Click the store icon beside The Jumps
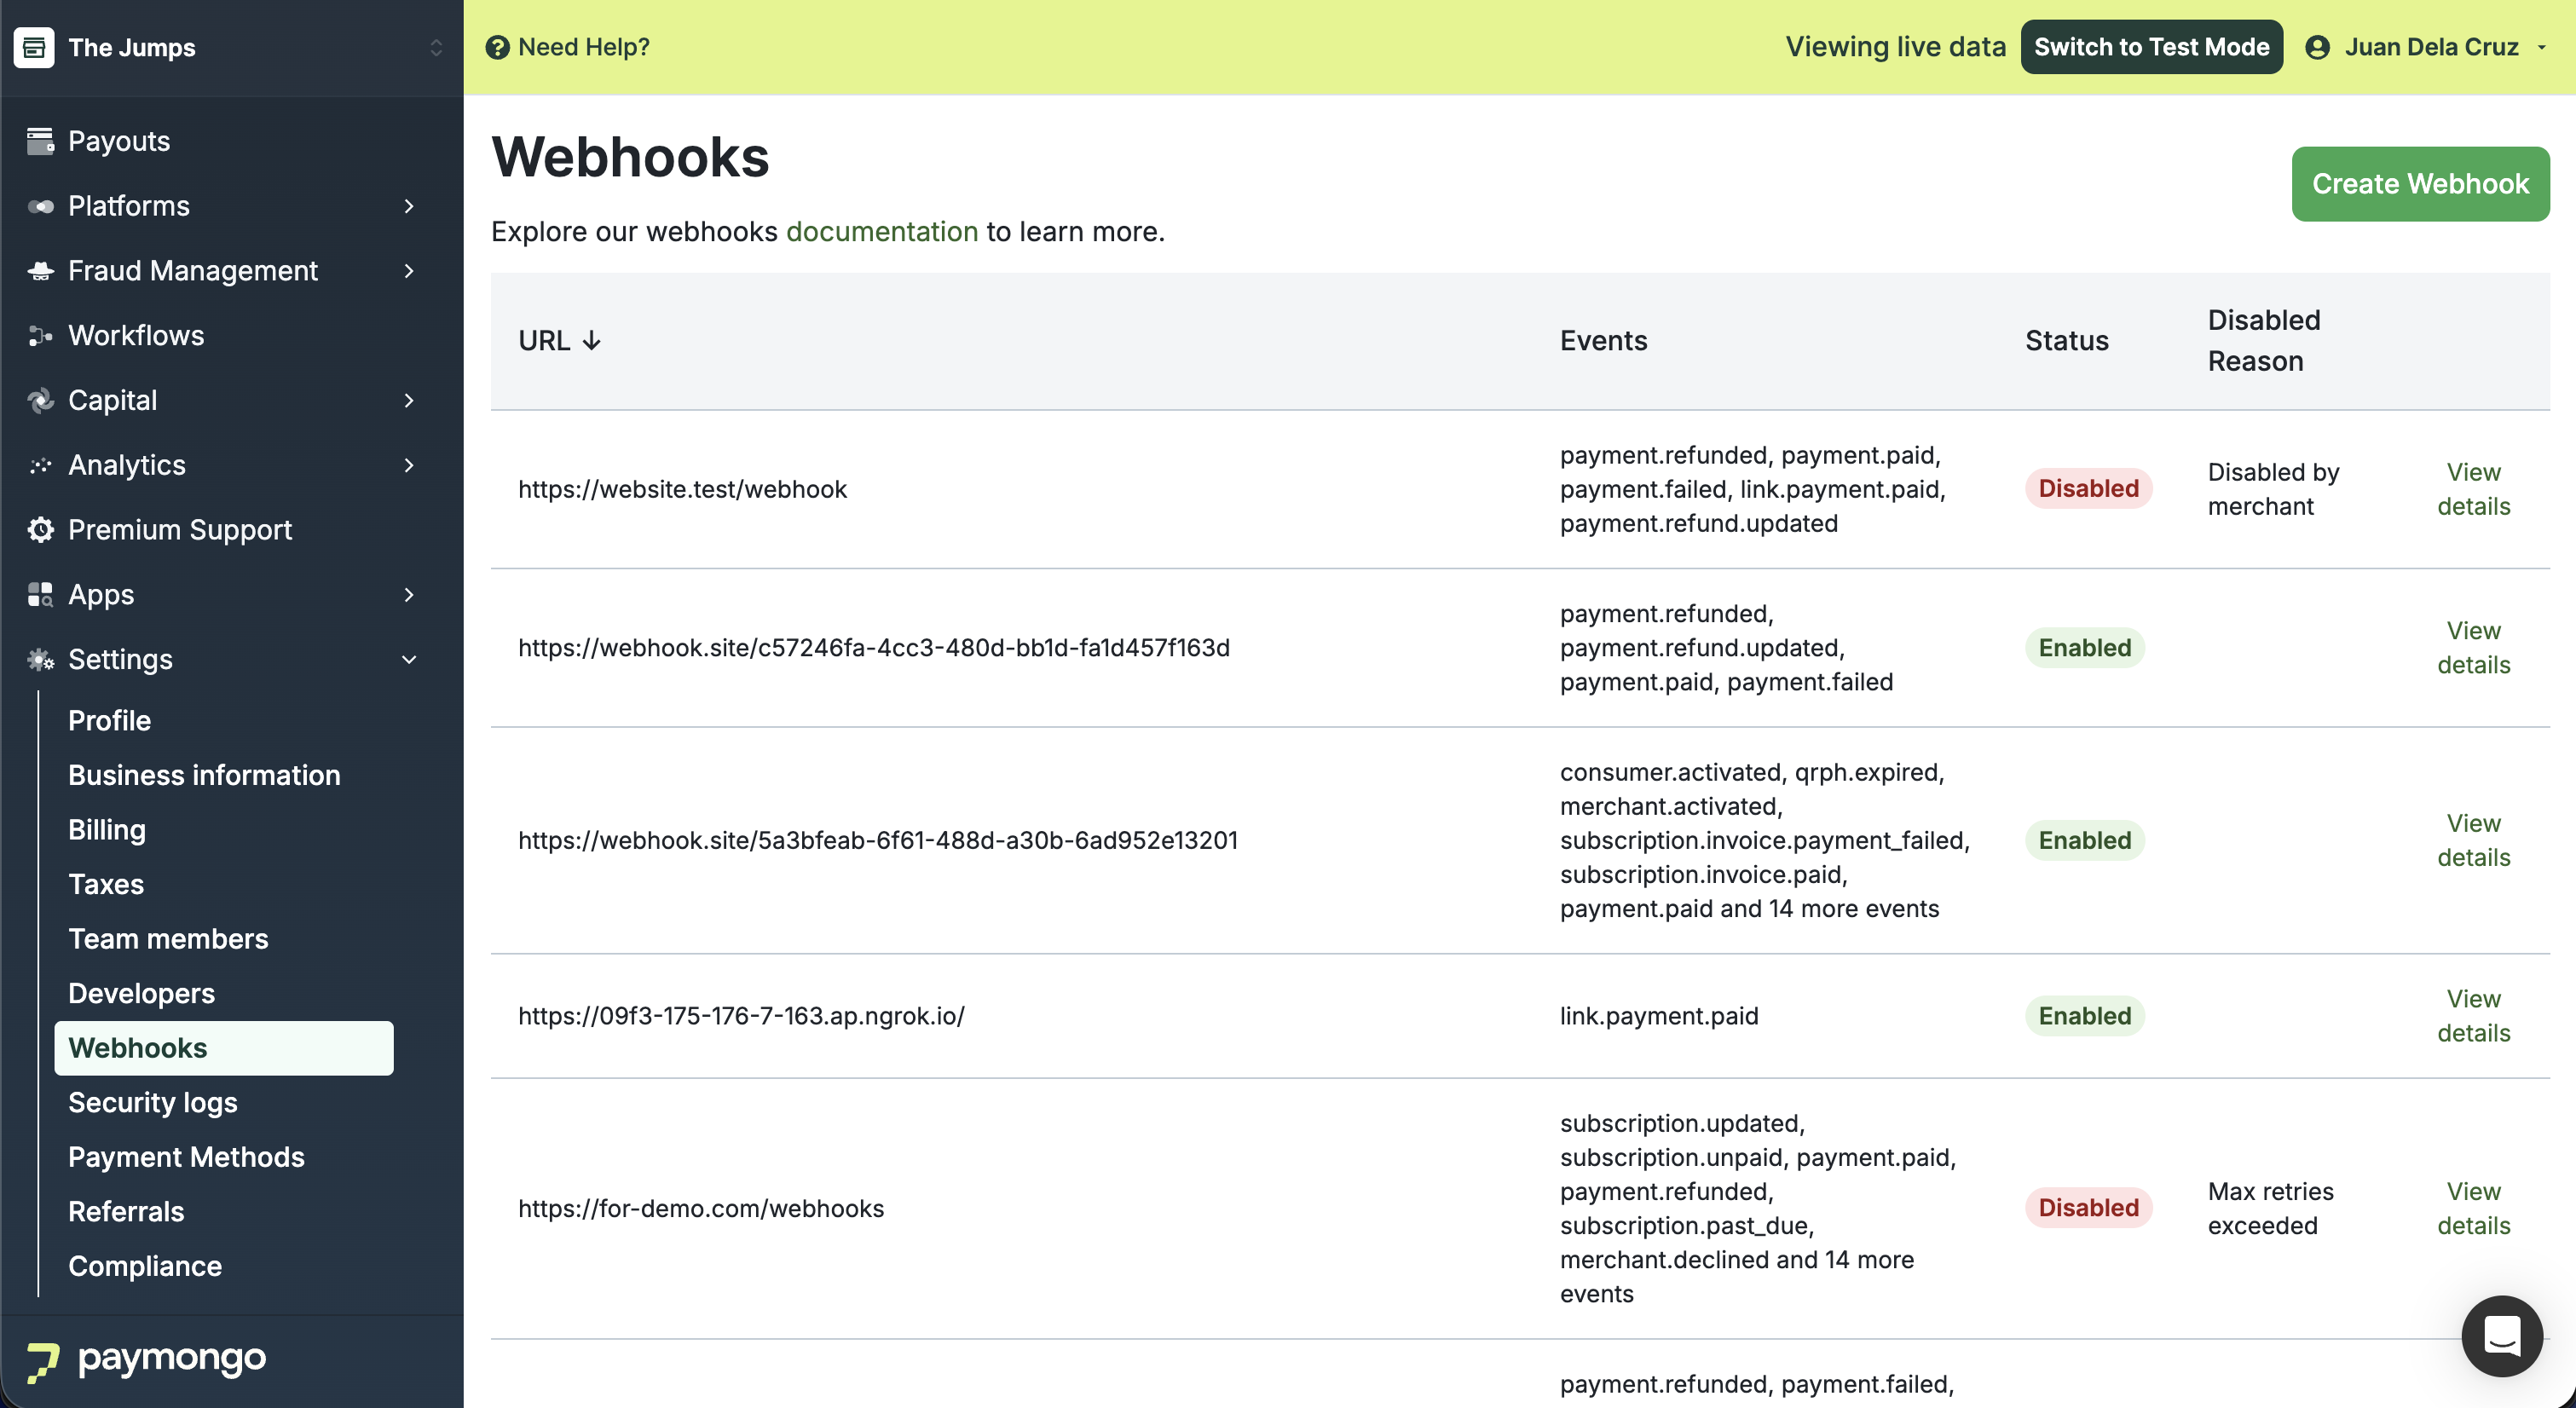This screenshot has width=2576, height=1408. point(34,47)
